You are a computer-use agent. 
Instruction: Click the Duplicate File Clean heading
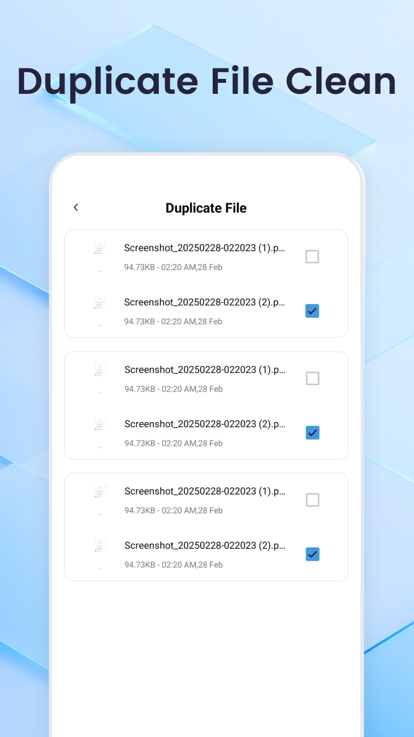click(206, 81)
